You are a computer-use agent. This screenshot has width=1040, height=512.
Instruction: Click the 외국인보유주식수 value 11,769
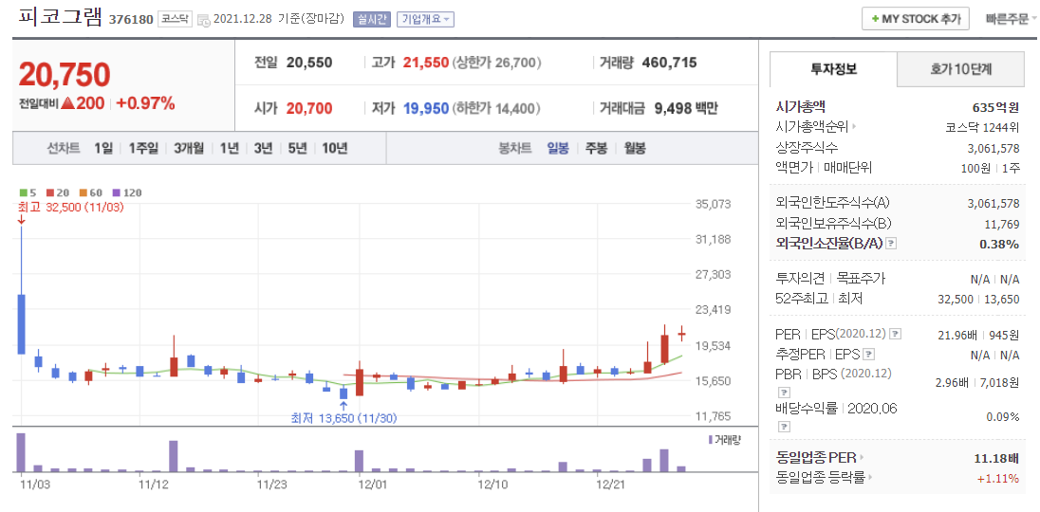pos(1003,224)
